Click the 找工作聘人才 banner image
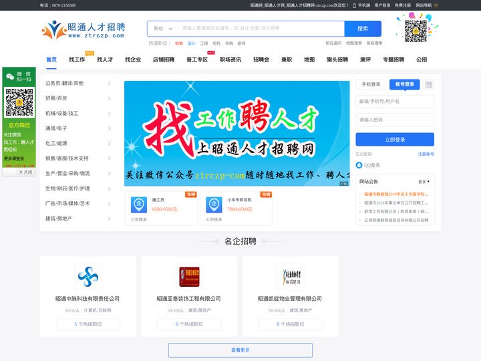 click(236, 134)
